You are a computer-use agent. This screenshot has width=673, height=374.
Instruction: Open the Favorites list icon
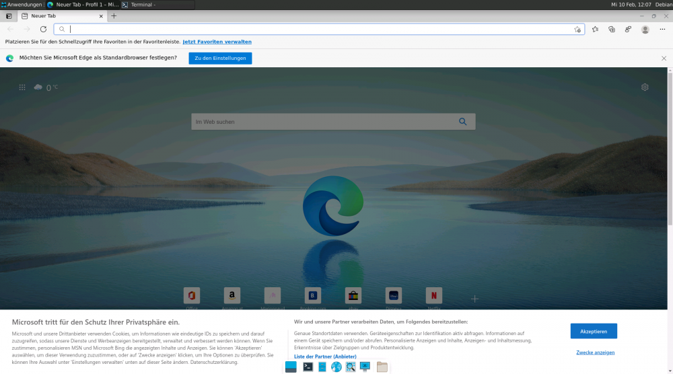click(595, 29)
